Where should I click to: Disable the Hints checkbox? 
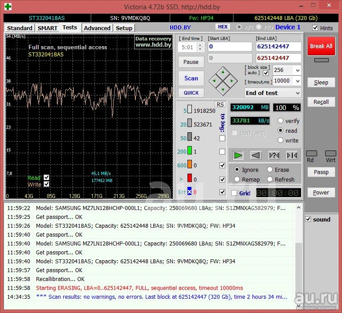315,28
